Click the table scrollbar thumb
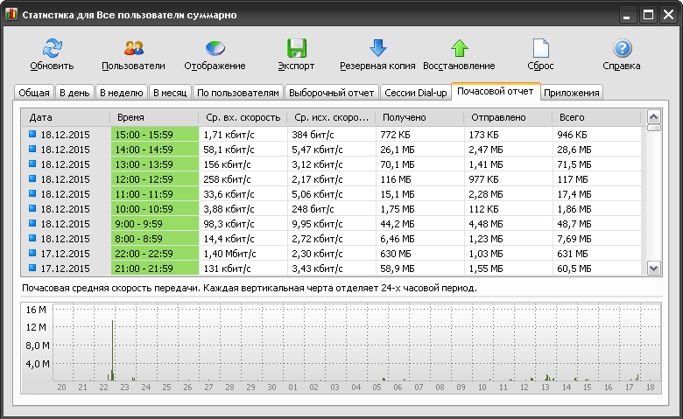Screen dimensions: 683x419 pyautogui.click(x=653, y=128)
